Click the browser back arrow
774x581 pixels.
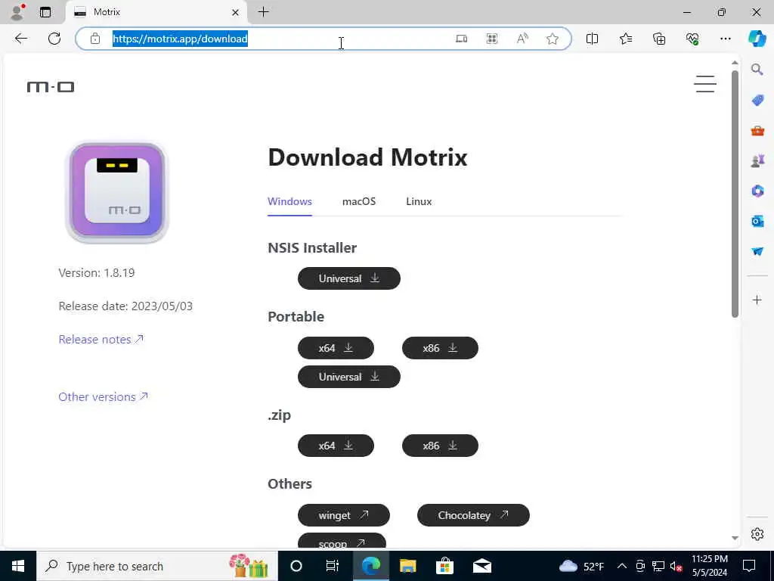20,39
